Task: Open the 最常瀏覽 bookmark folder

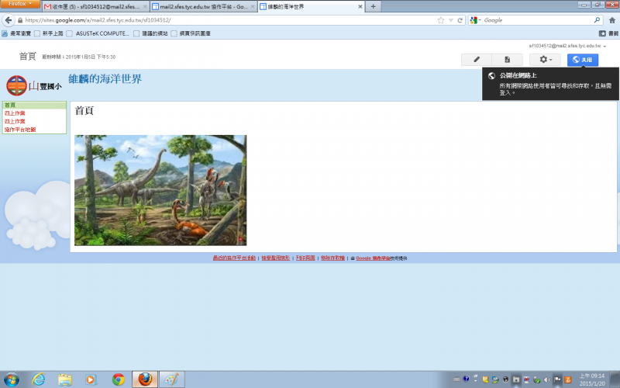Action: [16, 33]
